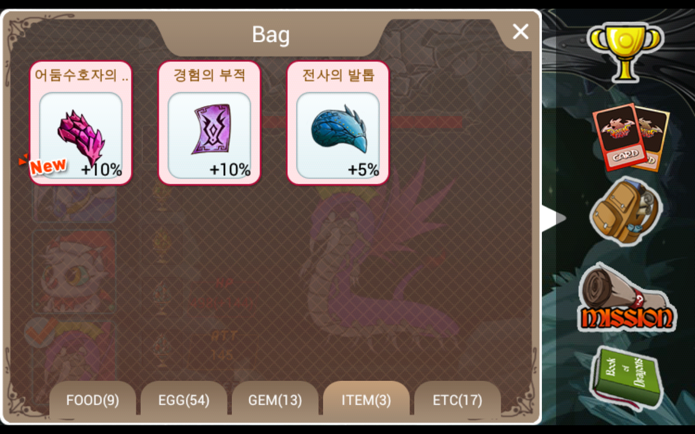
Task: Switch to the EGG(54) tab
Action: coord(184,400)
